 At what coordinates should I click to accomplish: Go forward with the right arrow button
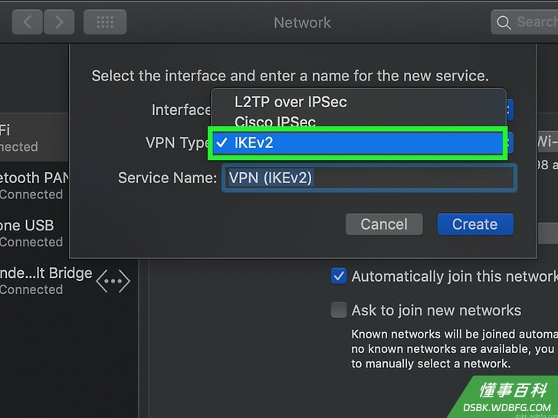coord(59,22)
